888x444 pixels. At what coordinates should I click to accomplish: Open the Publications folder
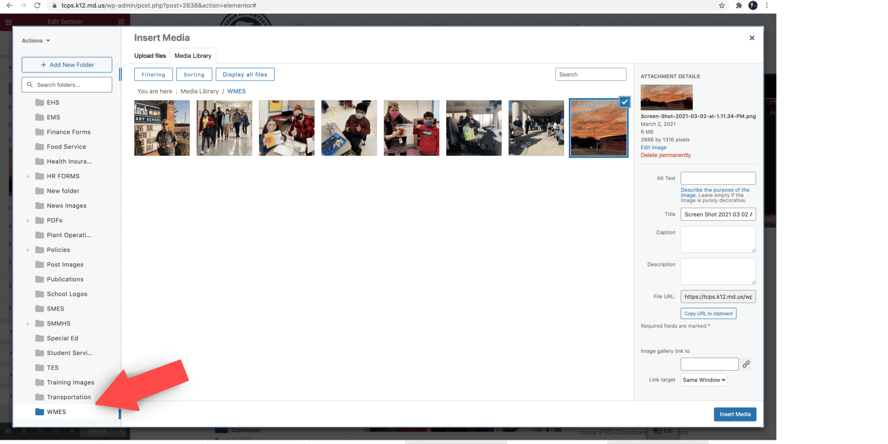[x=65, y=279]
